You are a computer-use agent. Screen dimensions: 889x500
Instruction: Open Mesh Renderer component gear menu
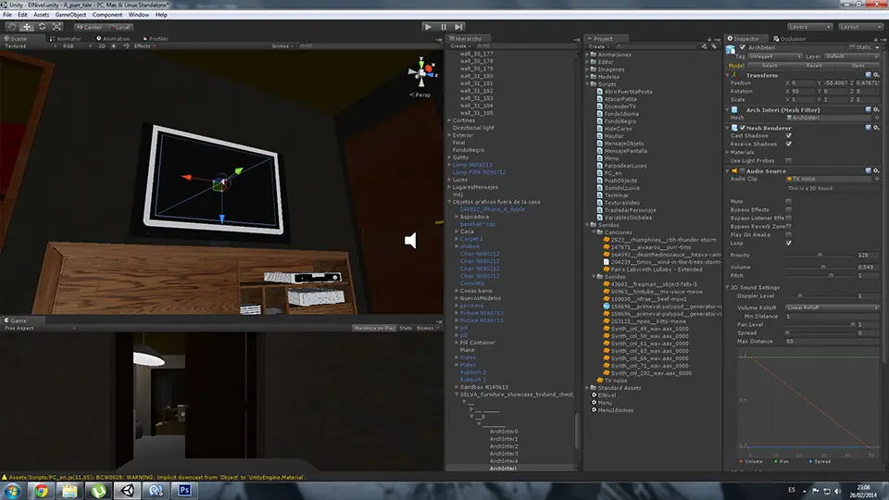(x=876, y=128)
